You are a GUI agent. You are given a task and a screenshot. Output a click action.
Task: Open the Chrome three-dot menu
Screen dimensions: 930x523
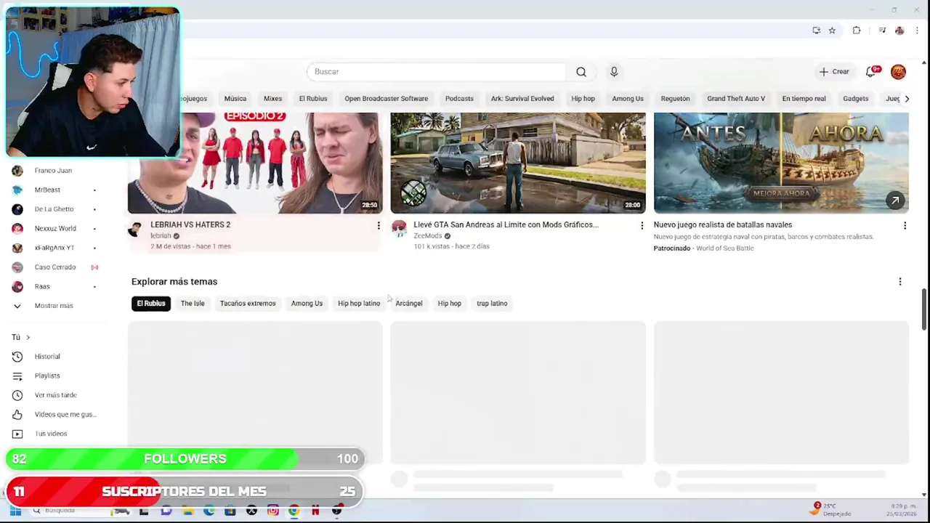918,31
